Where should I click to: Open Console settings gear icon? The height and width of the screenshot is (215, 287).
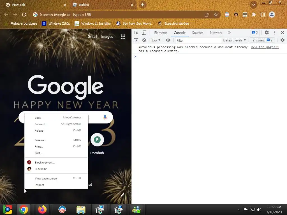283,40
